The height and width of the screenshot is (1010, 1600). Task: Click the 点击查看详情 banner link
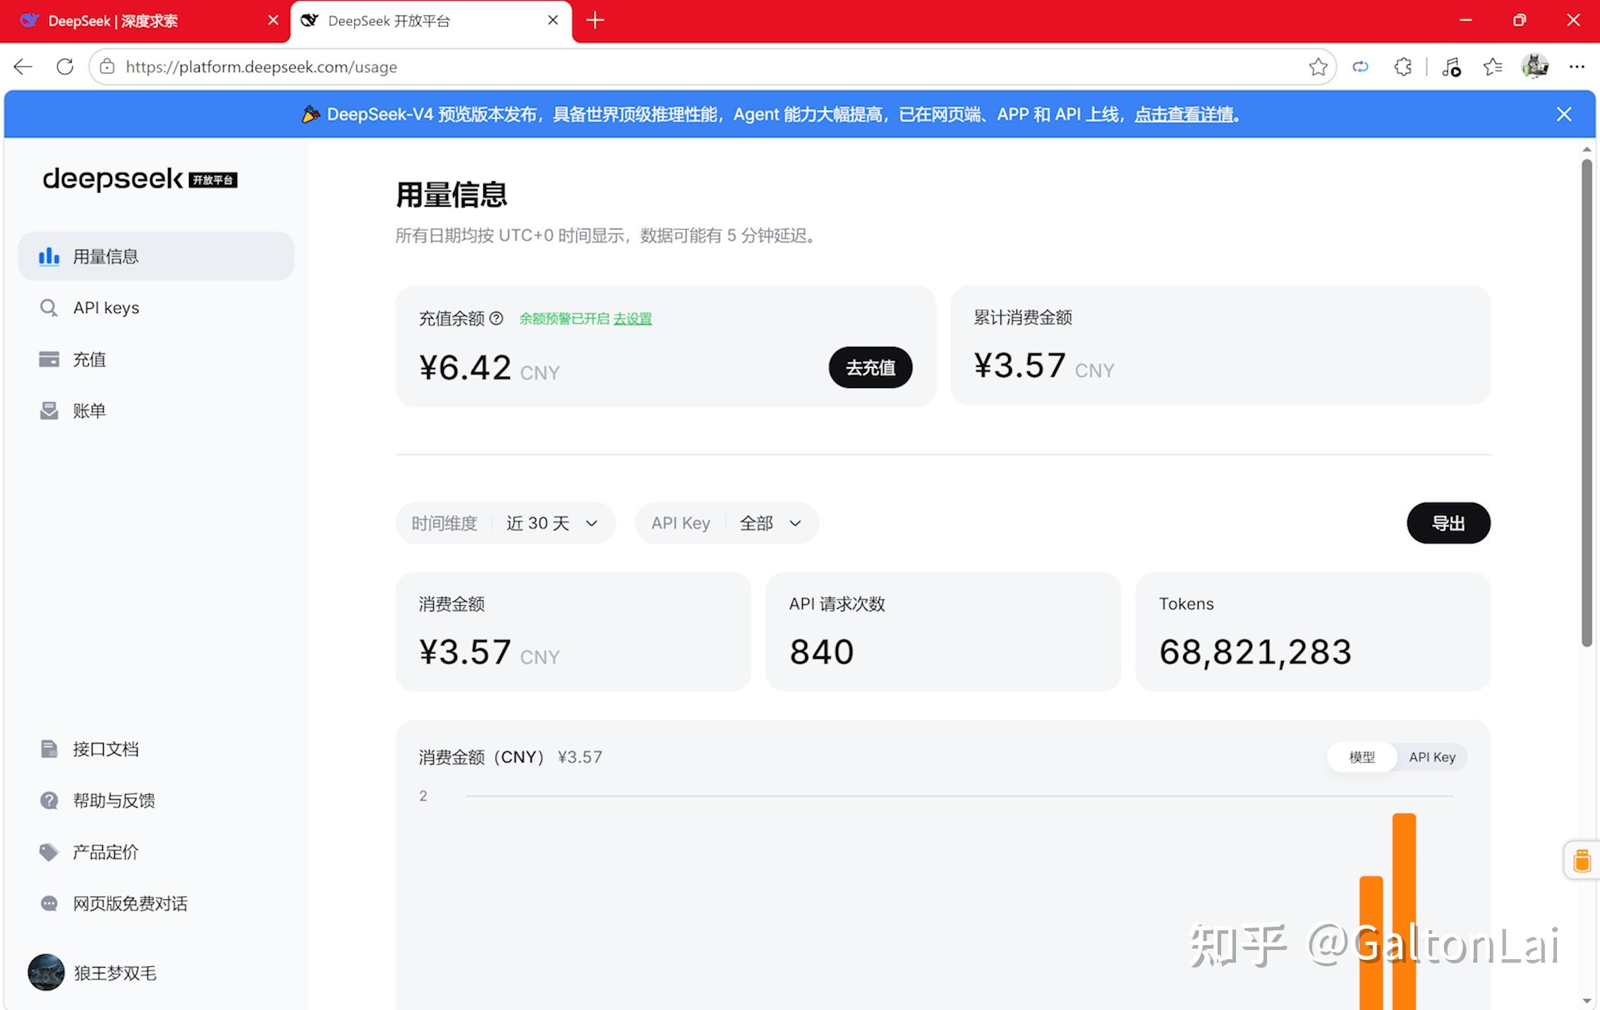1184,114
